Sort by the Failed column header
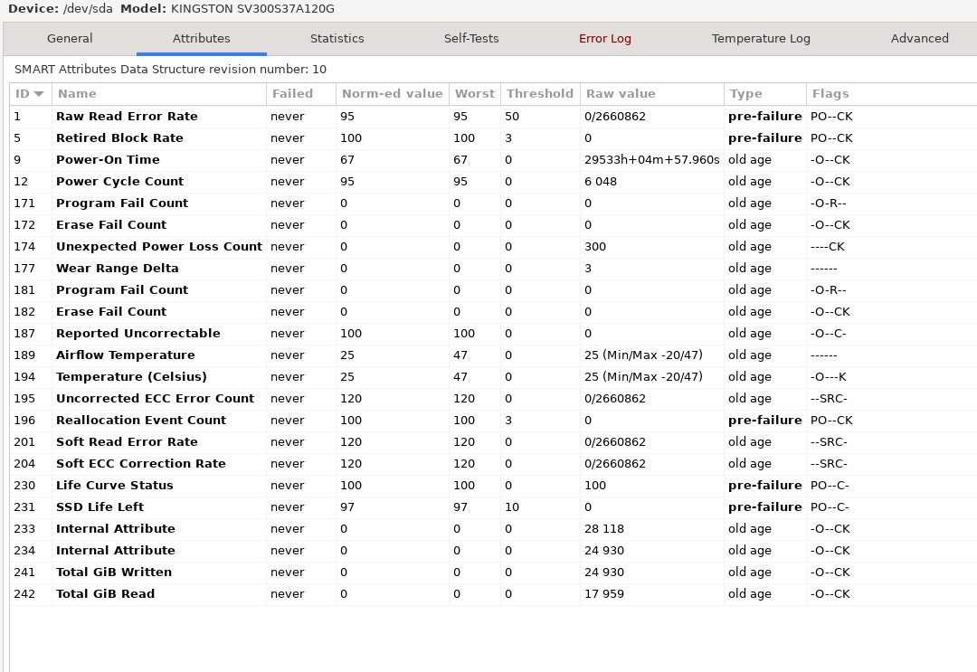977x672 pixels. pyautogui.click(x=301, y=94)
